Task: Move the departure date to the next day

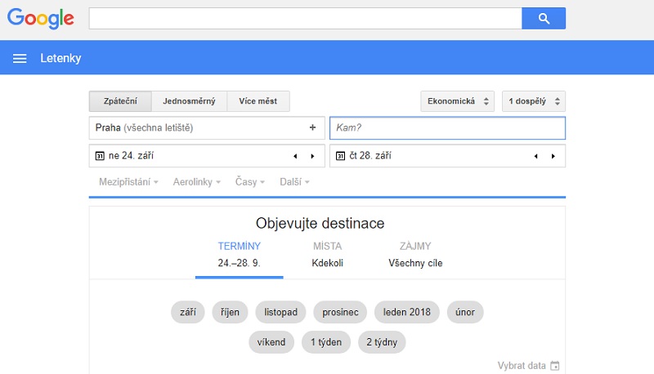Action: click(312, 156)
